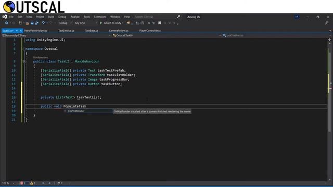
Task: Click the uncomment selection icon
Action: 153,23
